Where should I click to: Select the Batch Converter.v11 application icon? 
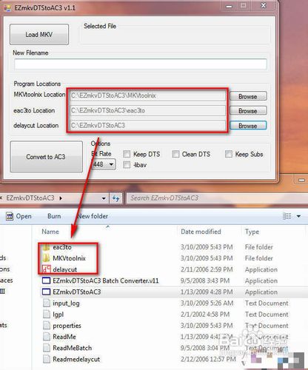tap(46, 280)
